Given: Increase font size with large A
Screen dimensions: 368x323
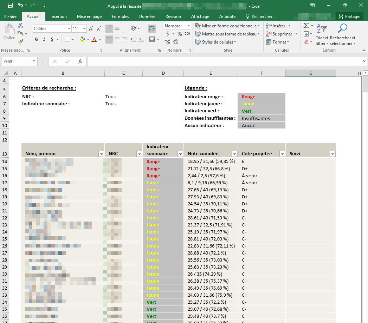Looking at the screenshot, I should click(x=91, y=28).
